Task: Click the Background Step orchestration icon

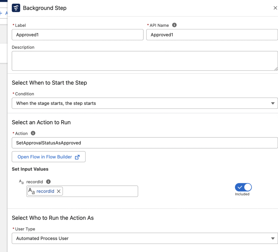Action: (x=16, y=8)
